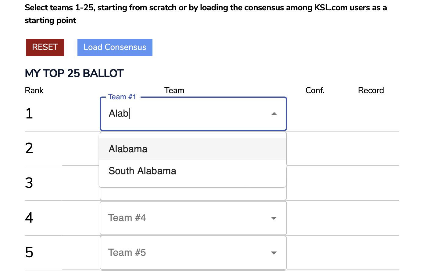This screenshot has width=422, height=271.
Task: Click the Record column header
Action: 371,90
